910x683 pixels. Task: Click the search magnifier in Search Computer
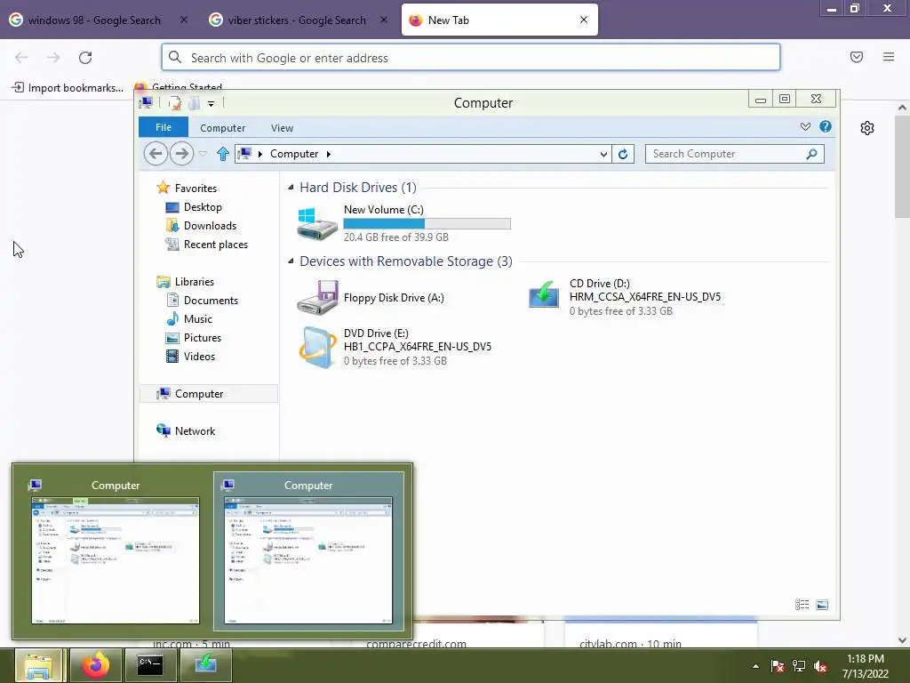pyautogui.click(x=812, y=154)
